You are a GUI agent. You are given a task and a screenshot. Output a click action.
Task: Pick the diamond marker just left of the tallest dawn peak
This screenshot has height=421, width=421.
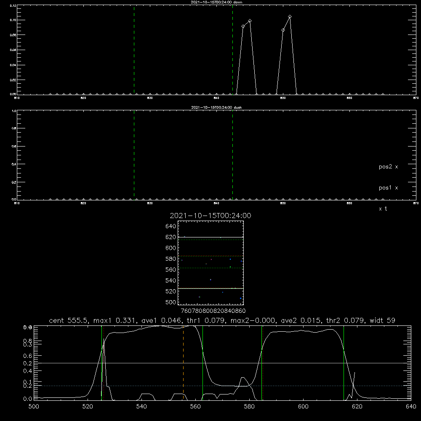283,30
